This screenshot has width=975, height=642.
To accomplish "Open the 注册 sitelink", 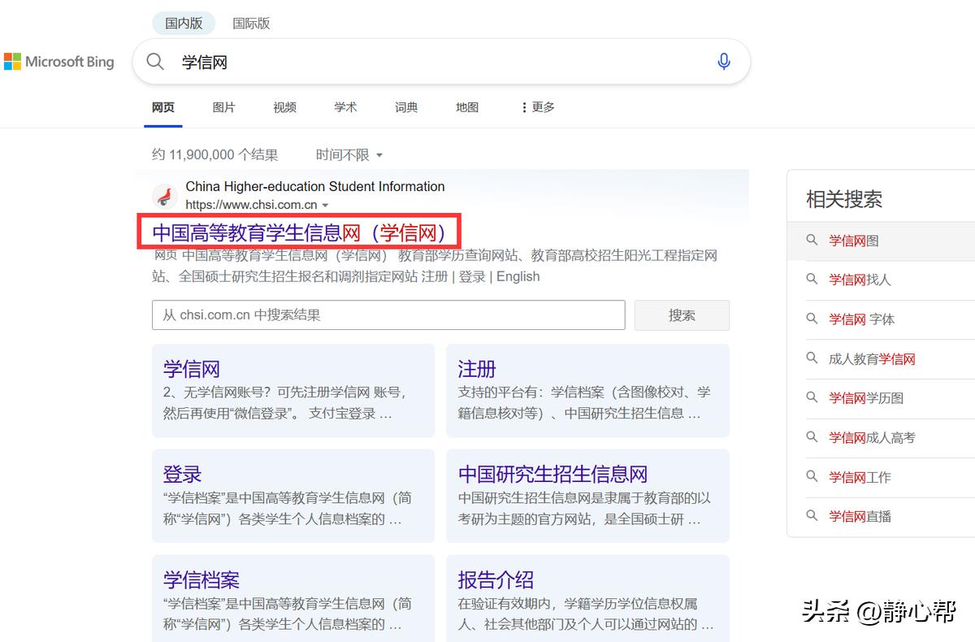I will click(477, 369).
